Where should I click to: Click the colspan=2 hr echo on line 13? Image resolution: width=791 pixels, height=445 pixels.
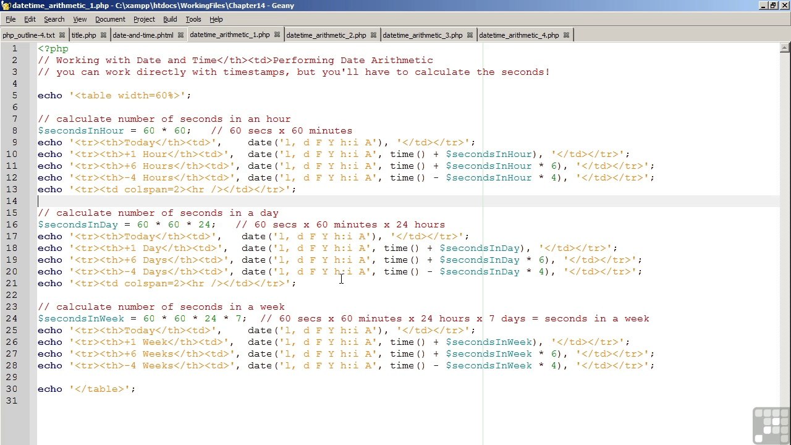click(x=167, y=189)
